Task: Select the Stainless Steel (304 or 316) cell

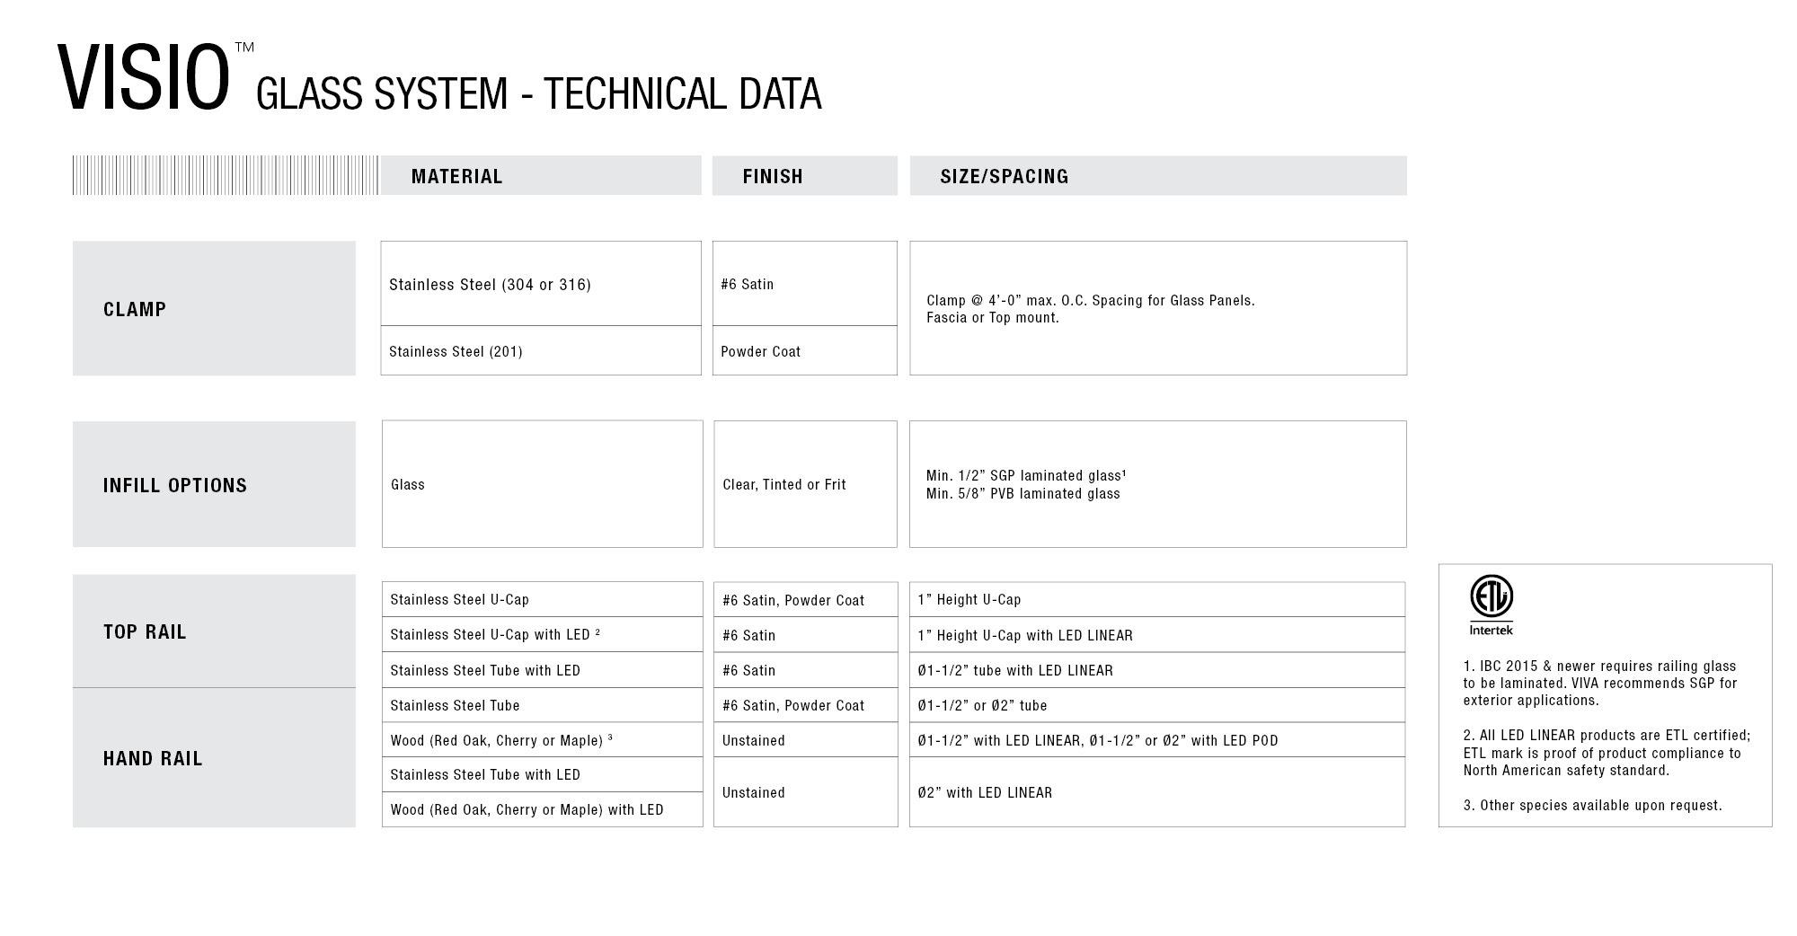Action: point(490,285)
